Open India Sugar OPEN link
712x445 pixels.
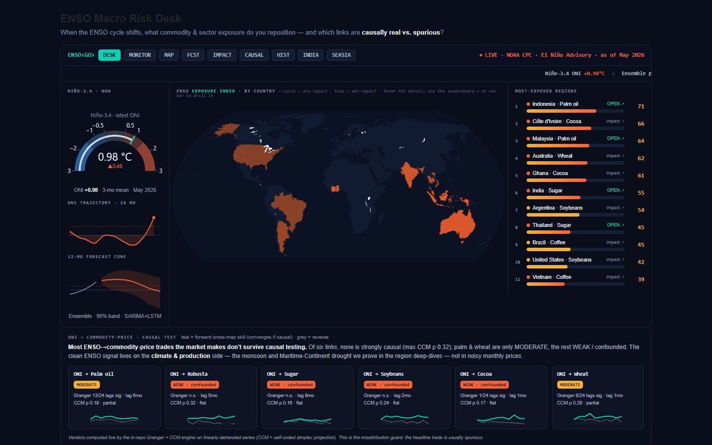coord(616,190)
